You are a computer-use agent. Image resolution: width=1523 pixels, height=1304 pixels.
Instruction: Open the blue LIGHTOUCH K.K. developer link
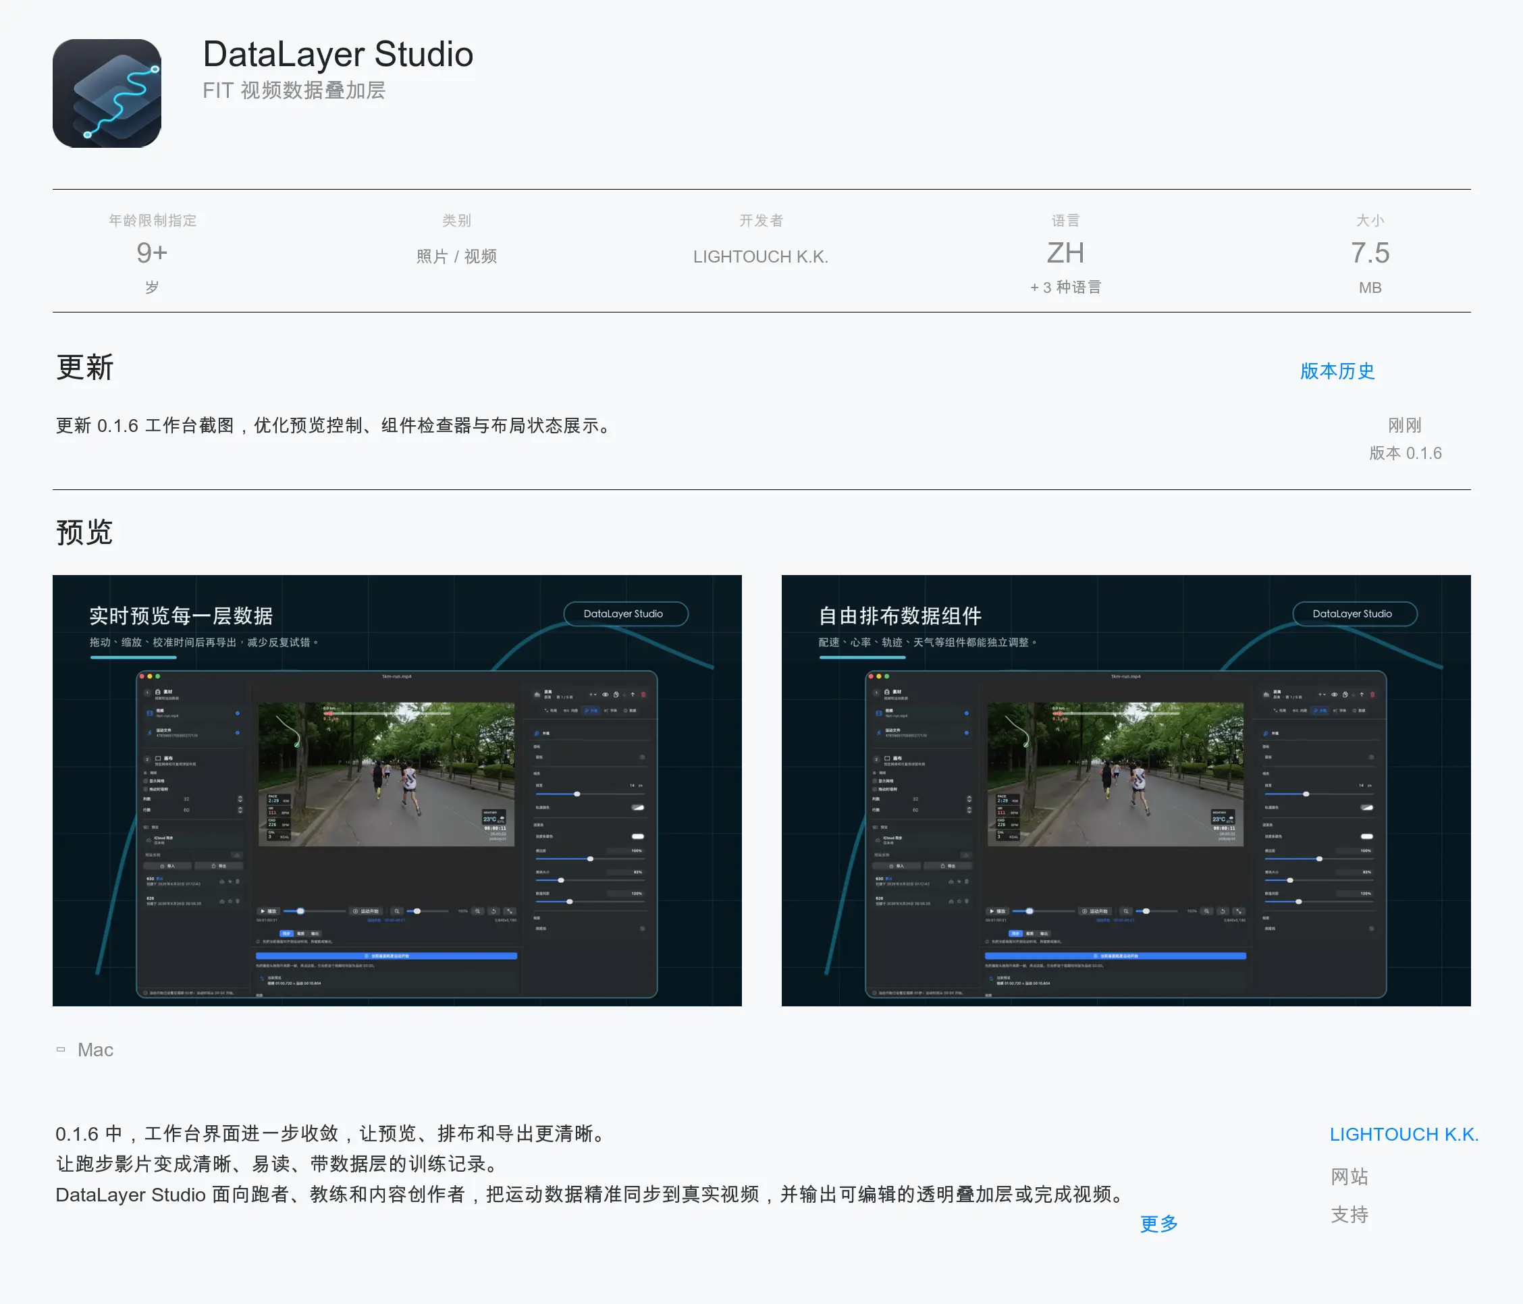(1404, 1134)
